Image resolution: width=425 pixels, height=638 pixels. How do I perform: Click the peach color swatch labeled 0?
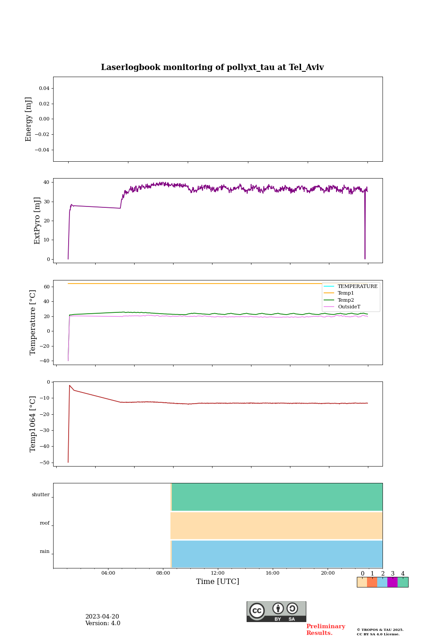point(362,582)
